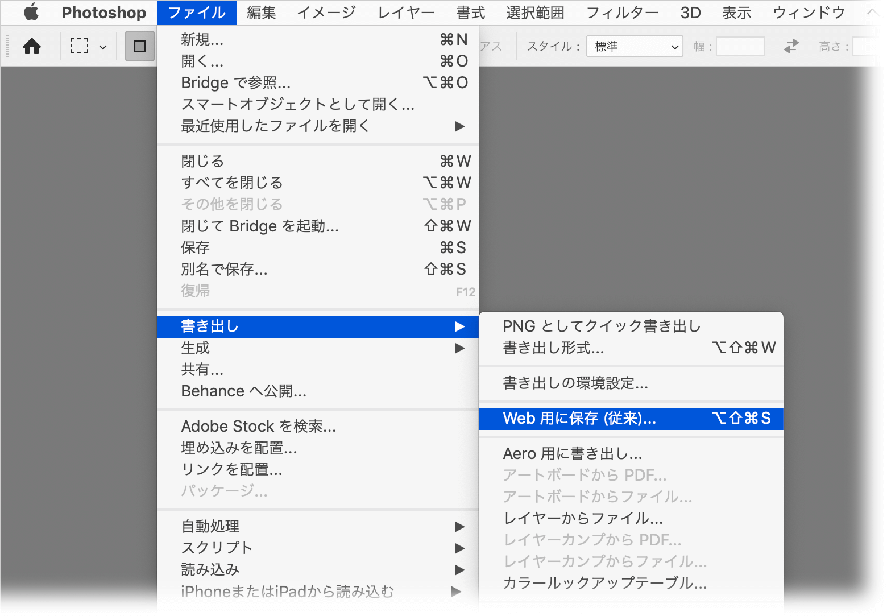Choose Web 用に保存 (従来)...
887x616 pixels.
click(631, 419)
